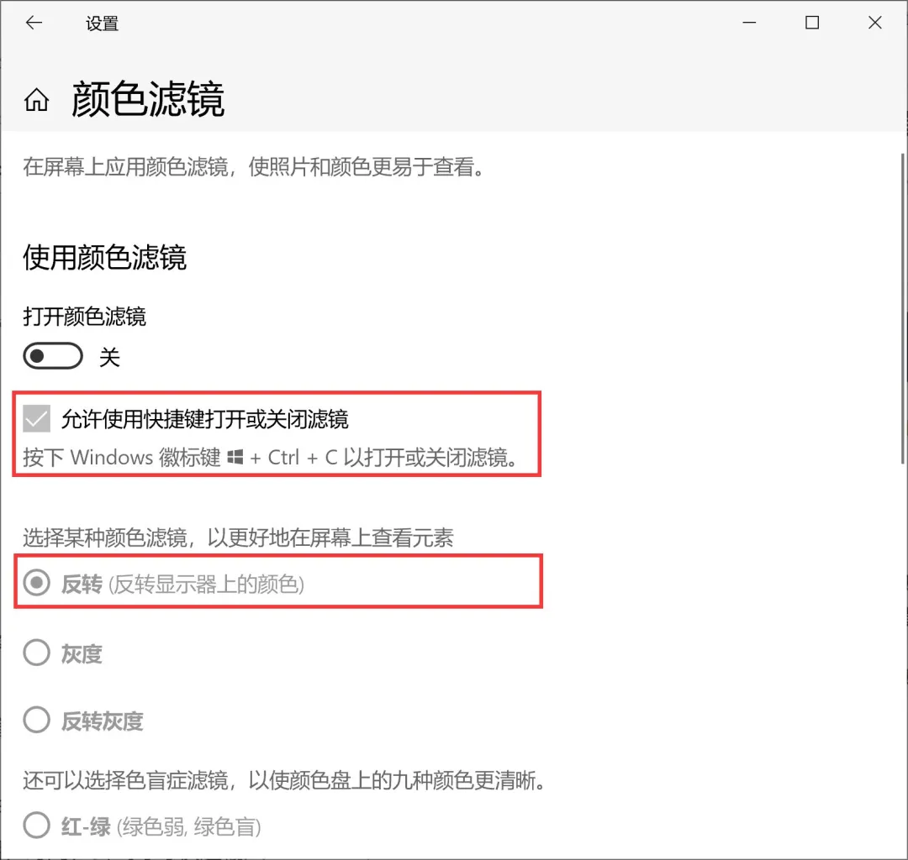Close the 设置 window

tap(874, 24)
